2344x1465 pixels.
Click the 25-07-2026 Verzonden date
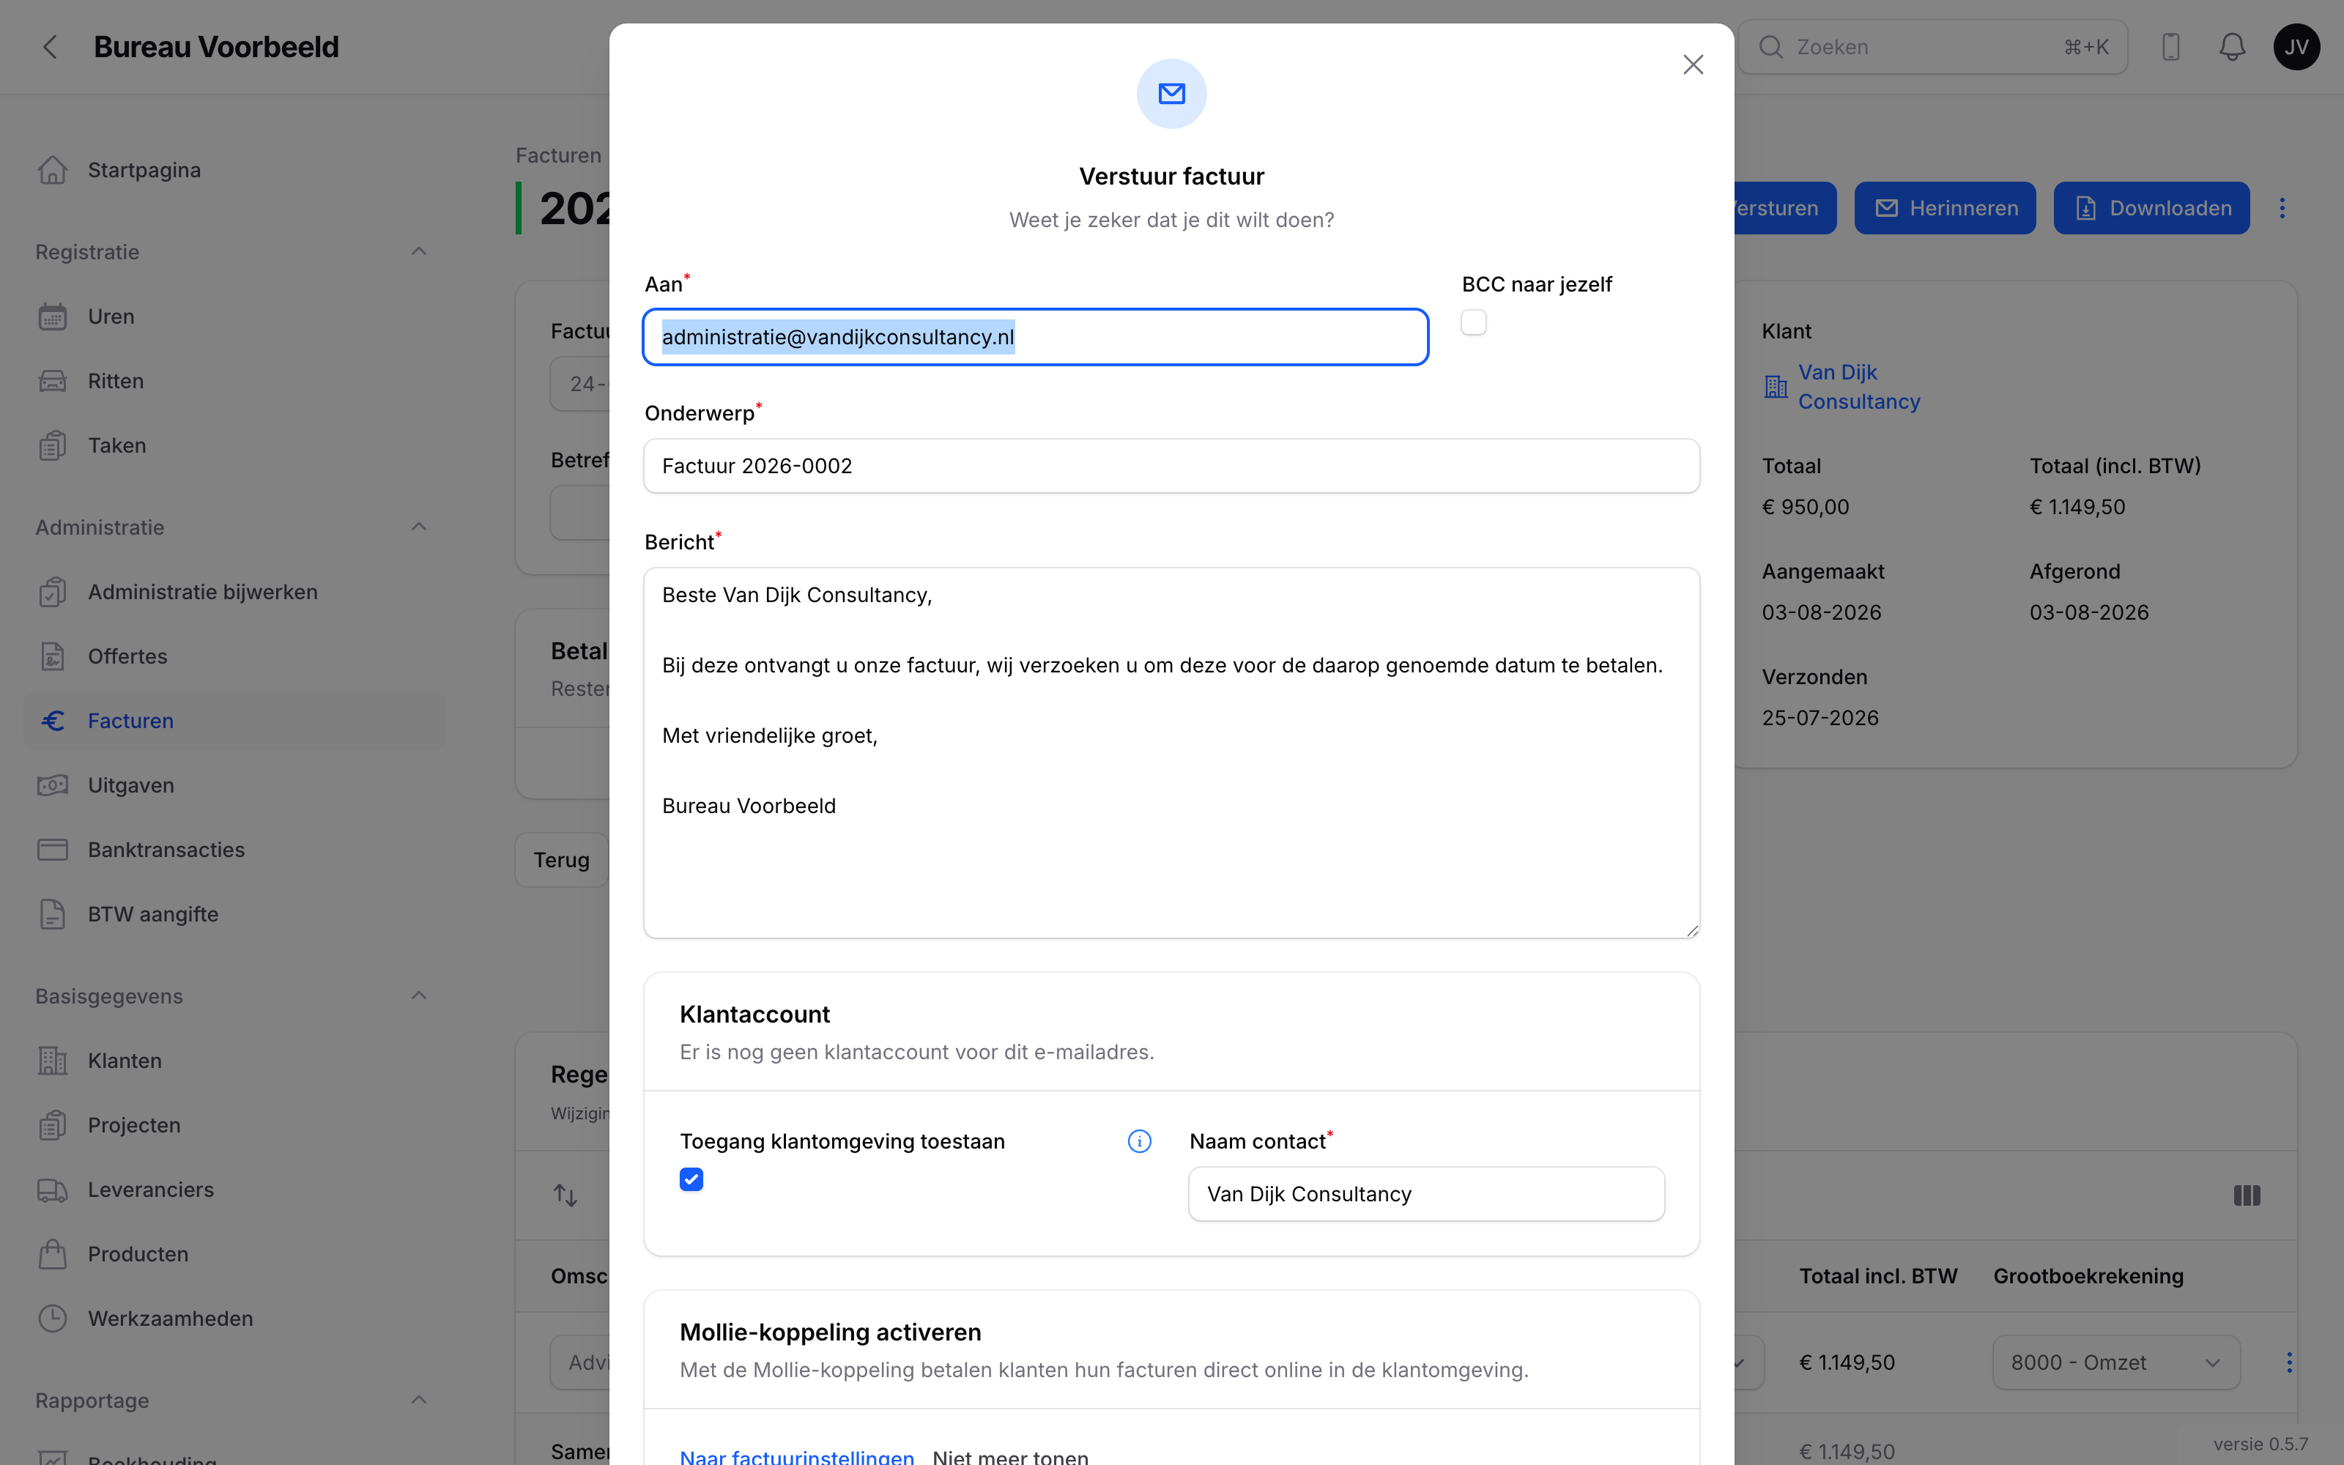(1820, 718)
